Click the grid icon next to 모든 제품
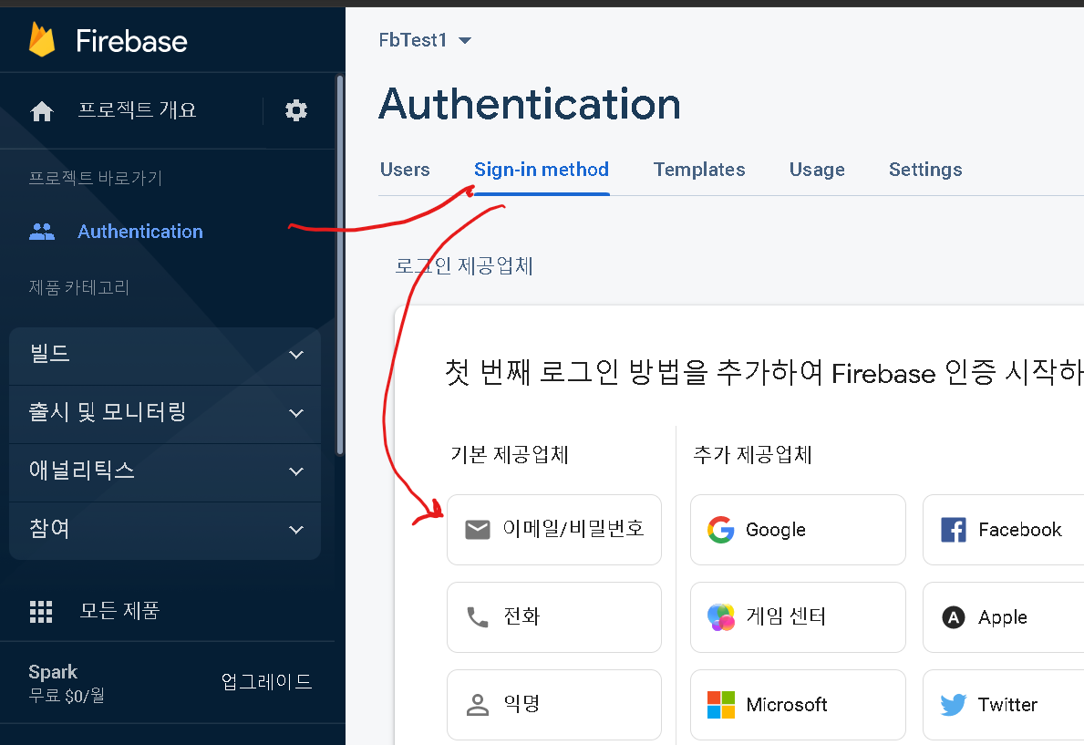The image size is (1084, 745). click(x=41, y=612)
